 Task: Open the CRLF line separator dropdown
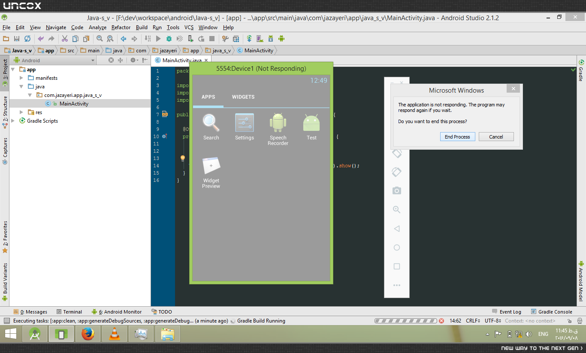coord(473,321)
